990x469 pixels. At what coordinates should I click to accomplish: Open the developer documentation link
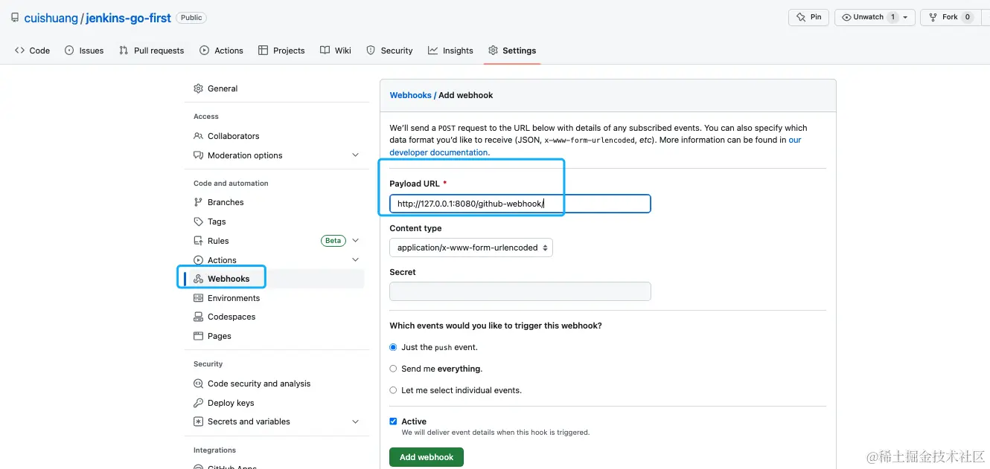438,152
